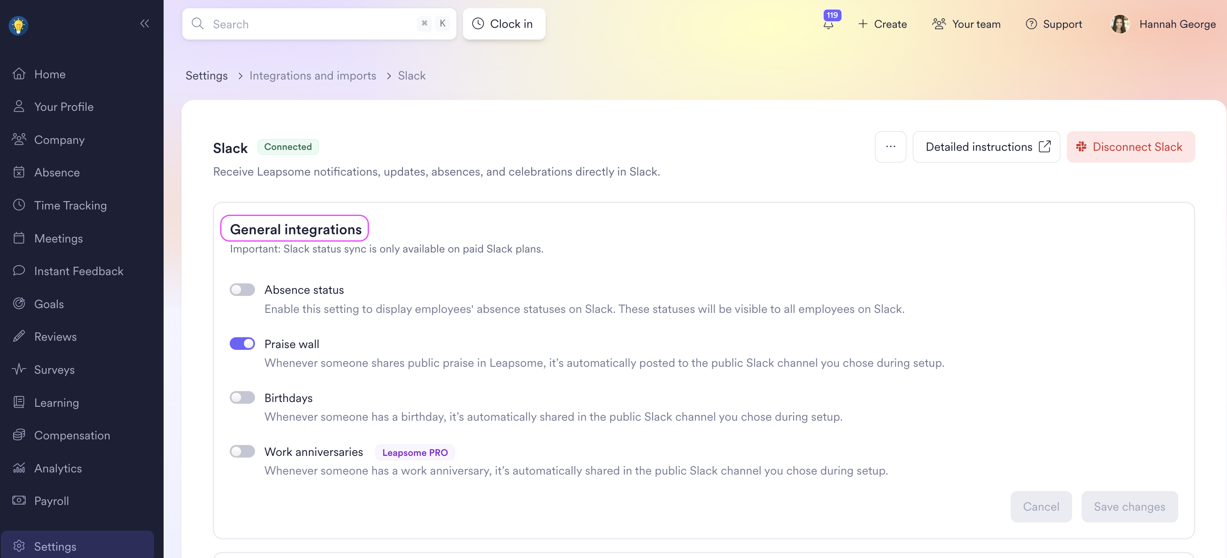This screenshot has height=558, width=1227.
Task: Enable the Work anniversaries toggle
Action: click(x=242, y=451)
